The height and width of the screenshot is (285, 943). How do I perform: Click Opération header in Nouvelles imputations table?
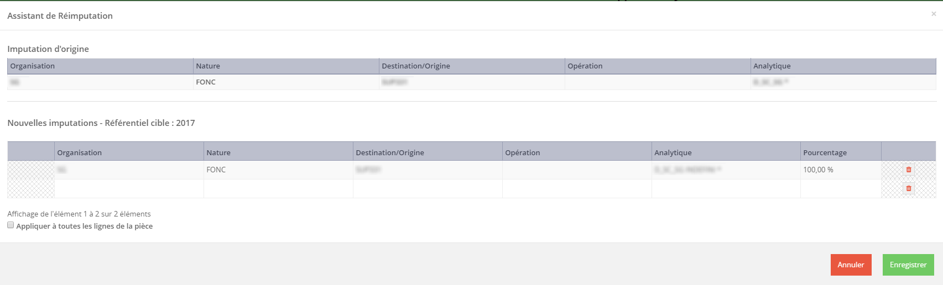pos(523,152)
